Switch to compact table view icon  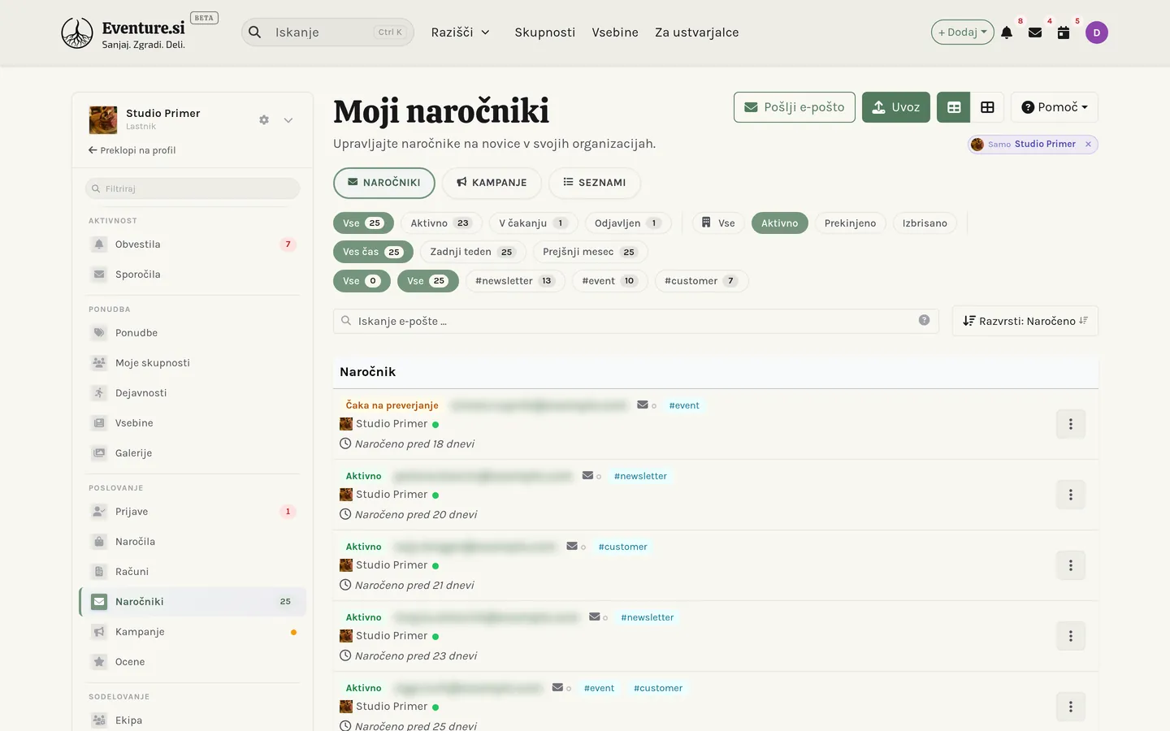pos(954,107)
